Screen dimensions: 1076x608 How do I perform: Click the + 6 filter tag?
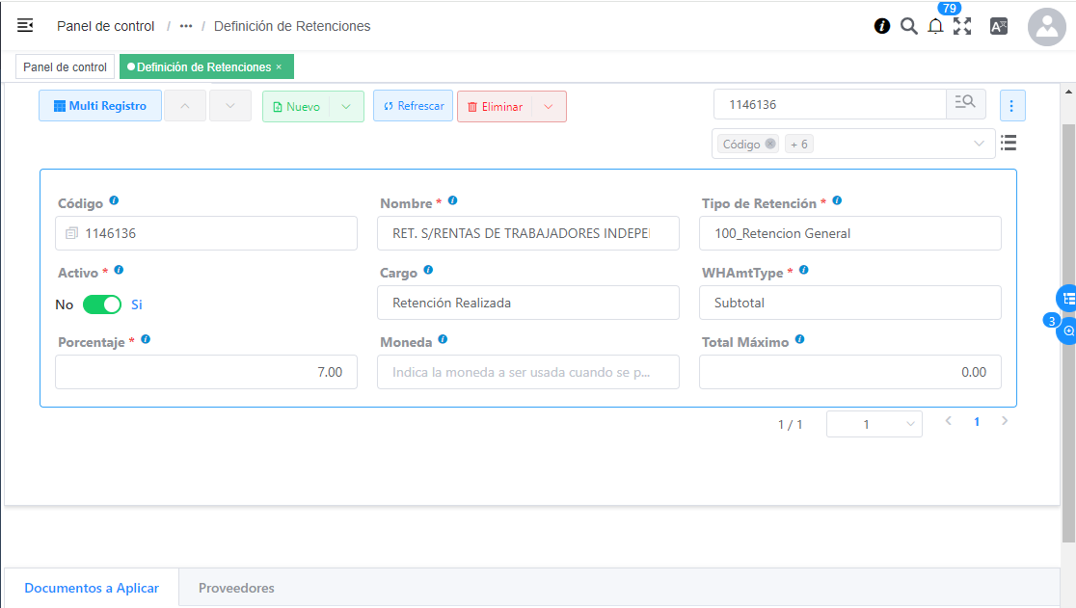pyautogui.click(x=798, y=144)
